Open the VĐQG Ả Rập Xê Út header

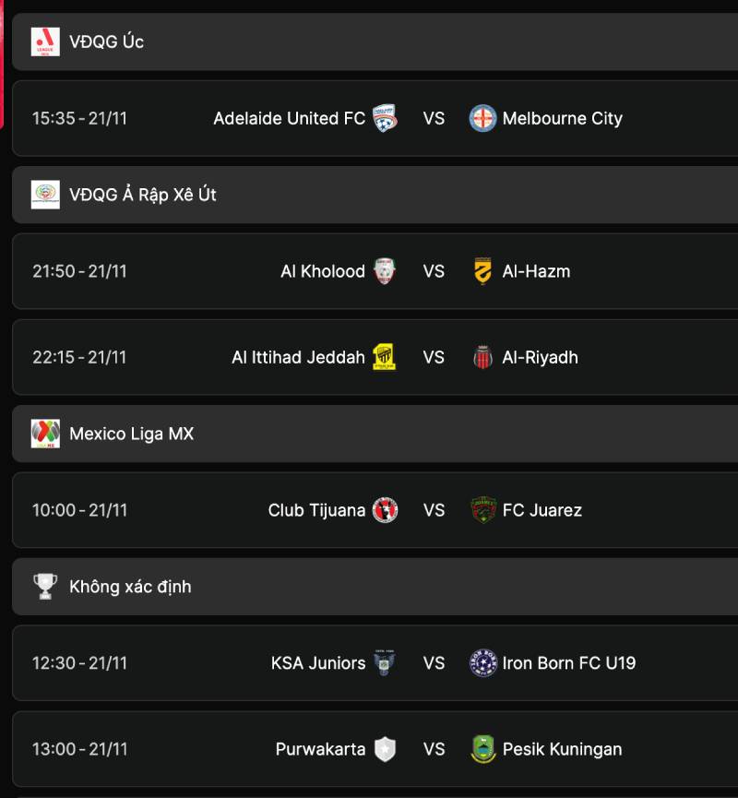click(143, 195)
